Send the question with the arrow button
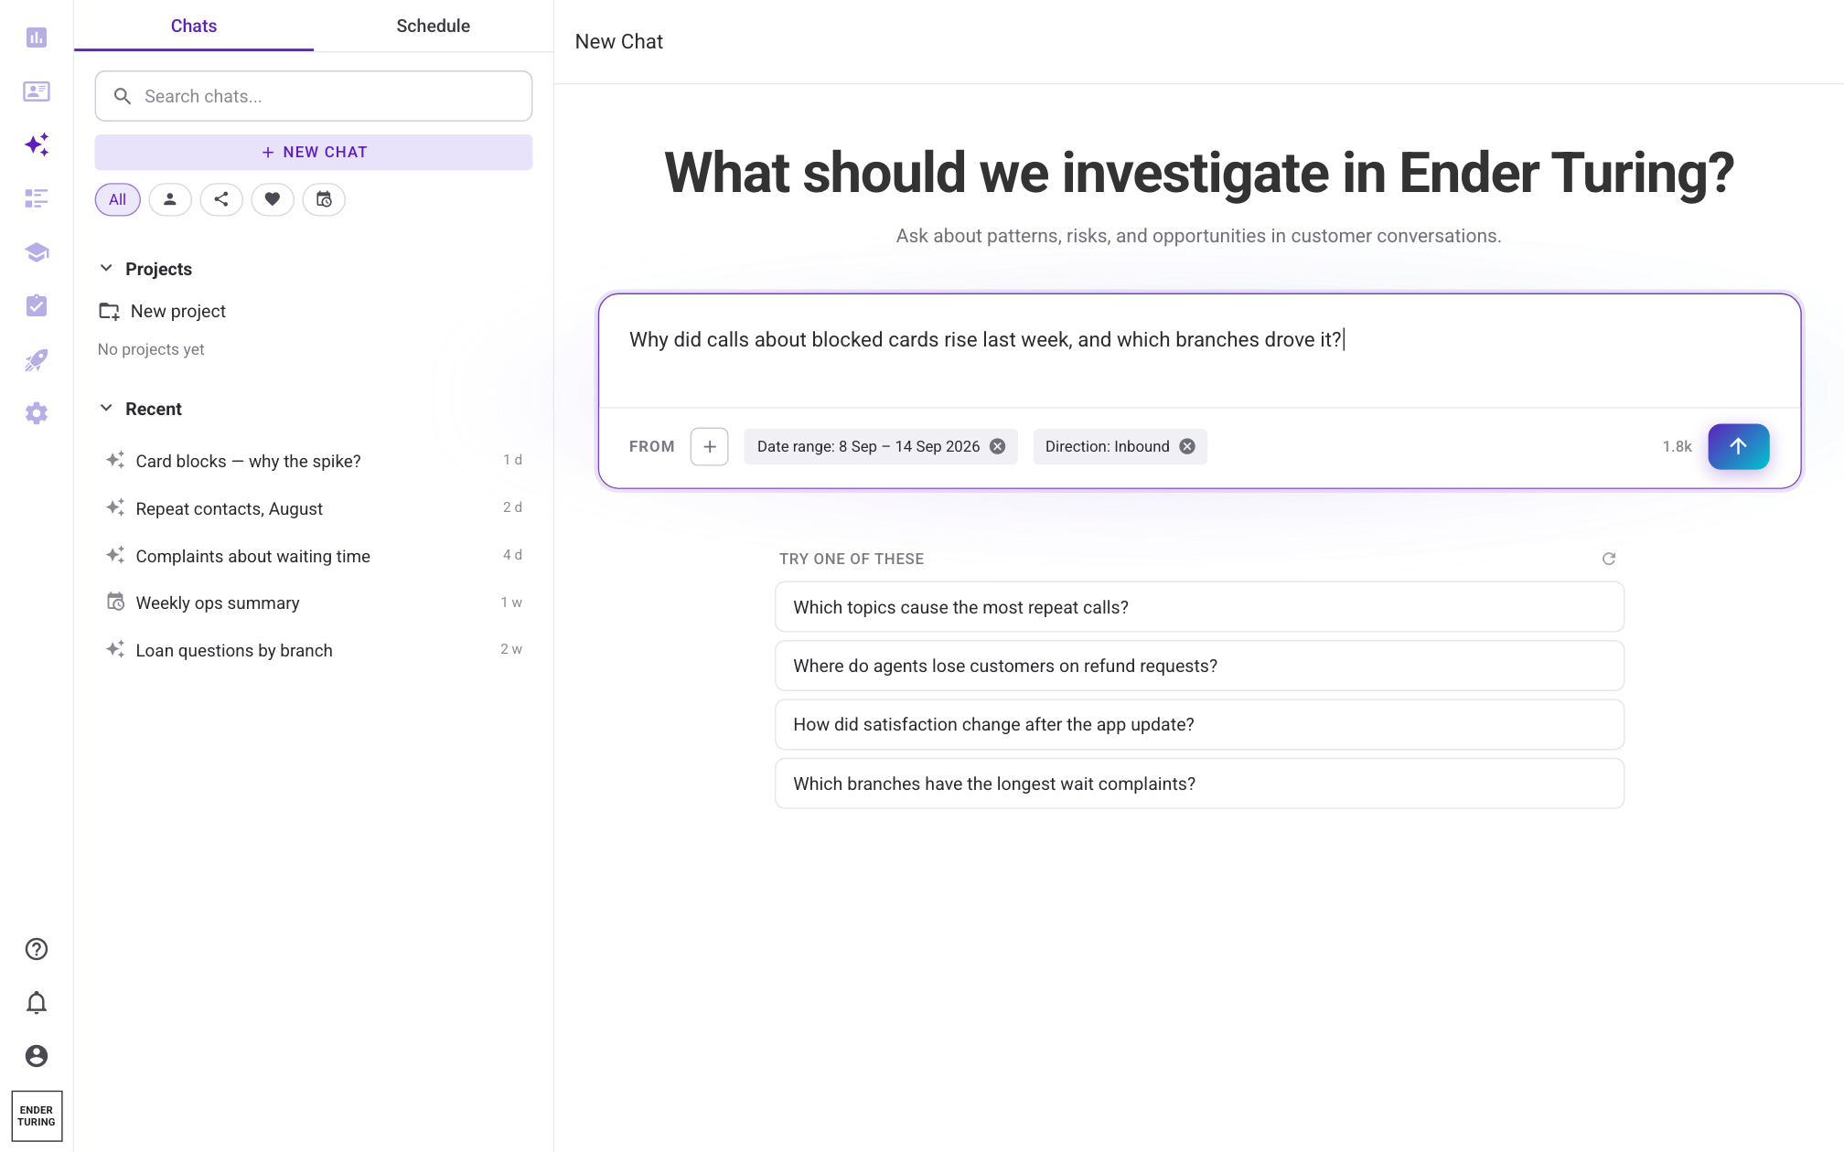 (1739, 446)
